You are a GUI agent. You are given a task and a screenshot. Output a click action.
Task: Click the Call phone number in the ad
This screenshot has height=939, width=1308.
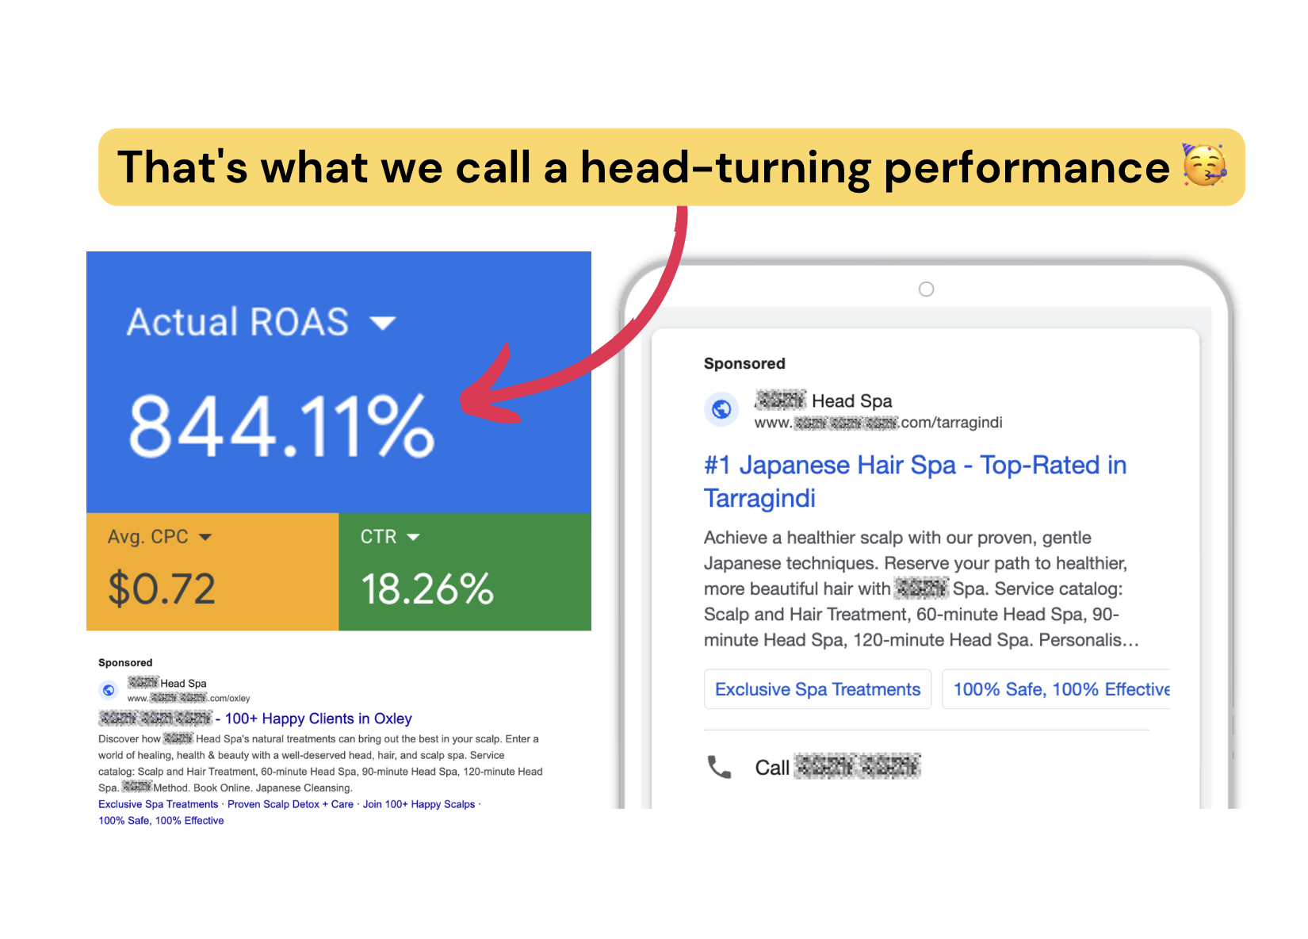[x=856, y=766]
